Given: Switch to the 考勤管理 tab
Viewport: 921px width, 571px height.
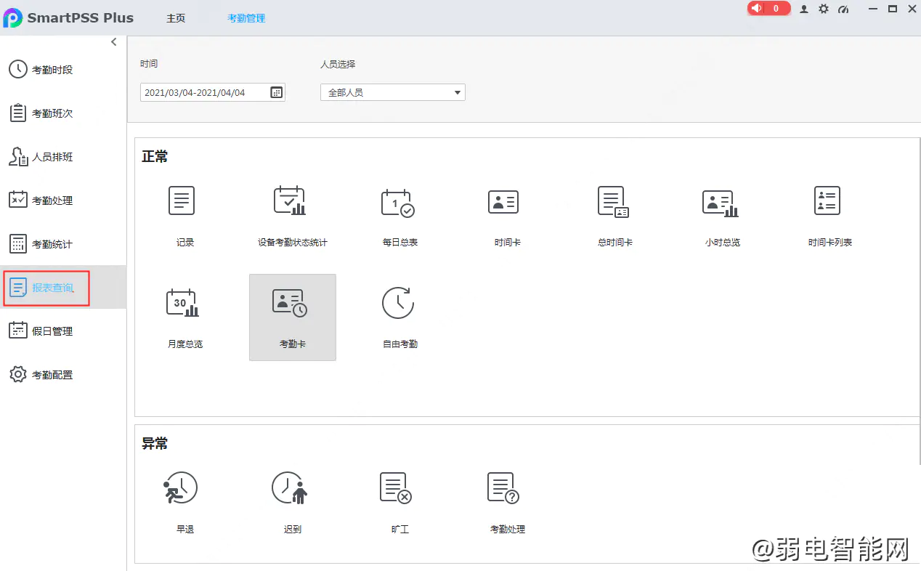Looking at the screenshot, I should point(246,18).
